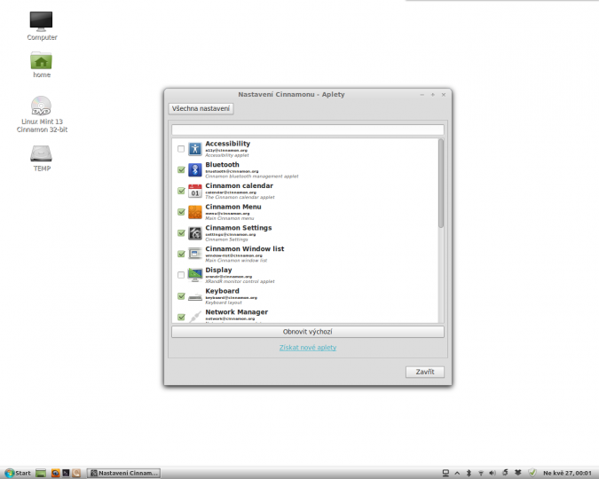
Task: Click the Dropbox tray icon
Action: [x=517, y=473]
